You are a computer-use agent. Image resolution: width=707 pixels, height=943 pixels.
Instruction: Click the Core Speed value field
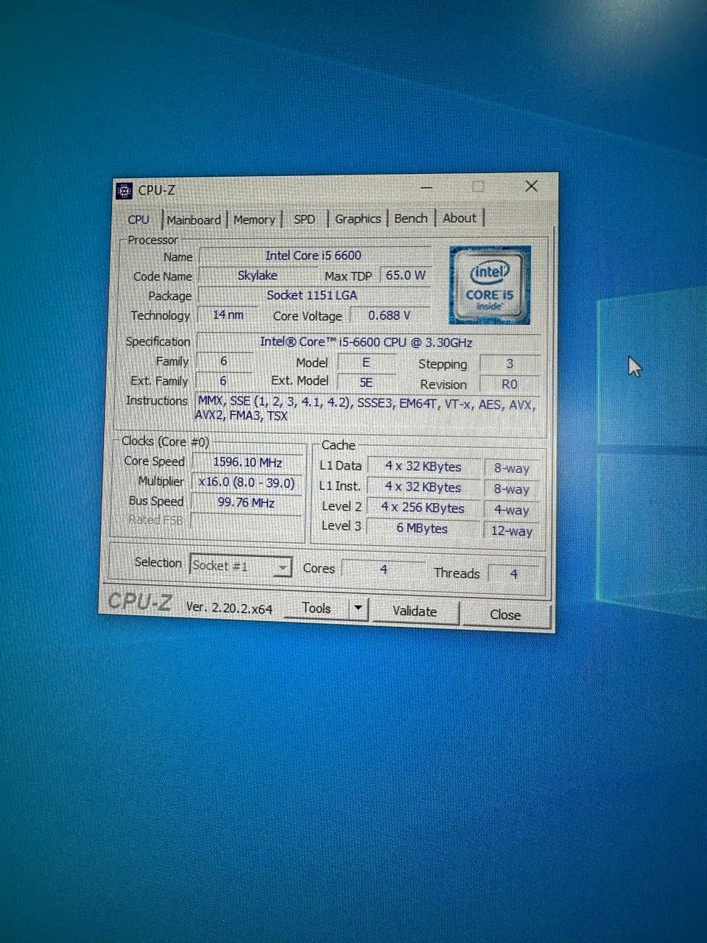click(247, 463)
